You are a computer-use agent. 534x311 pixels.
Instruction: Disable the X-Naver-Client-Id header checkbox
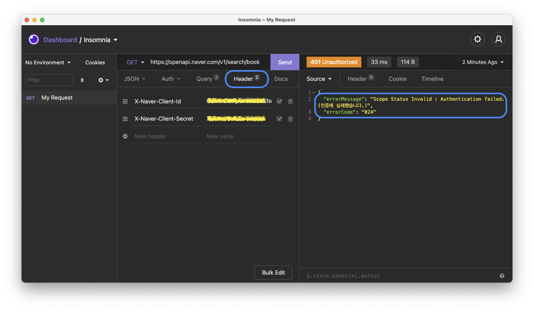coord(279,101)
